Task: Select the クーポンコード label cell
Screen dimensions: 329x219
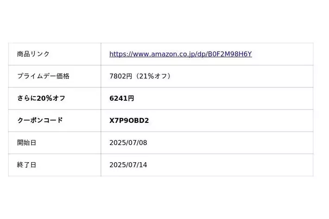Action: (x=40, y=121)
